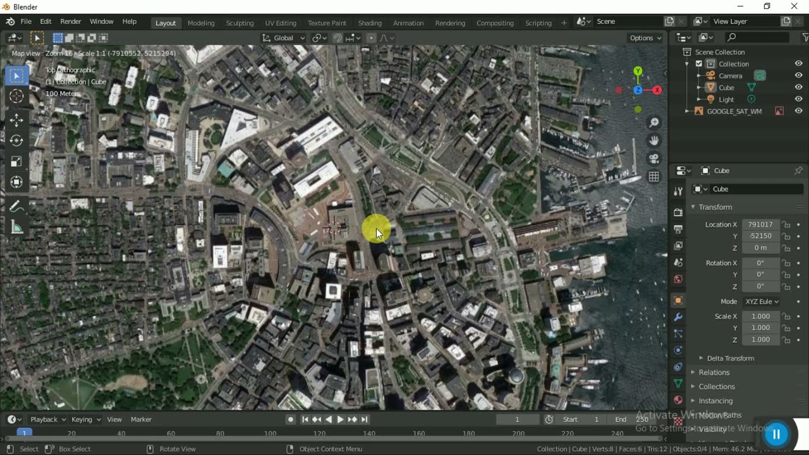Image resolution: width=809 pixels, height=455 pixels.
Task: Select the 3D Cursor tool
Action: click(x=16, y=96)
